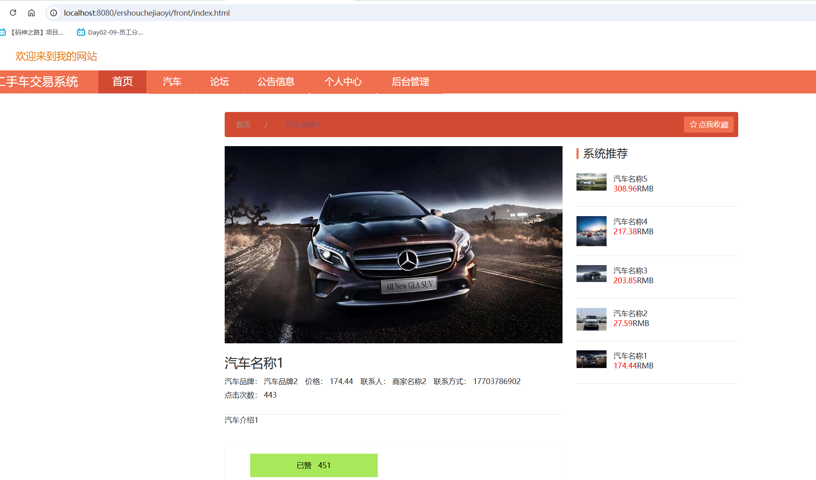Click the 217.38RMB price text

pyautogui.click(x=633, y=231)
